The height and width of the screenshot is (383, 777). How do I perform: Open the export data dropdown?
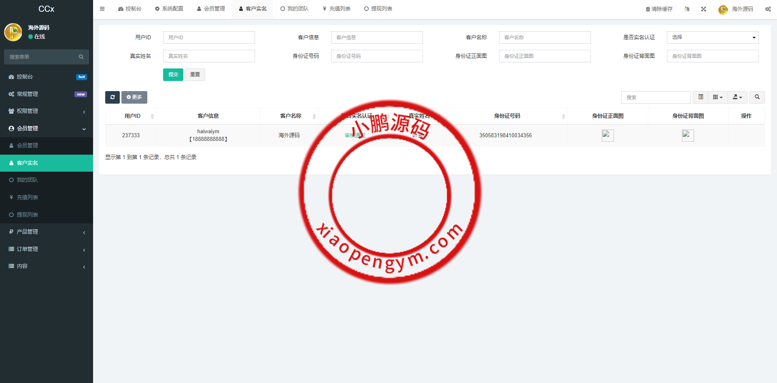tap(737, 97)
